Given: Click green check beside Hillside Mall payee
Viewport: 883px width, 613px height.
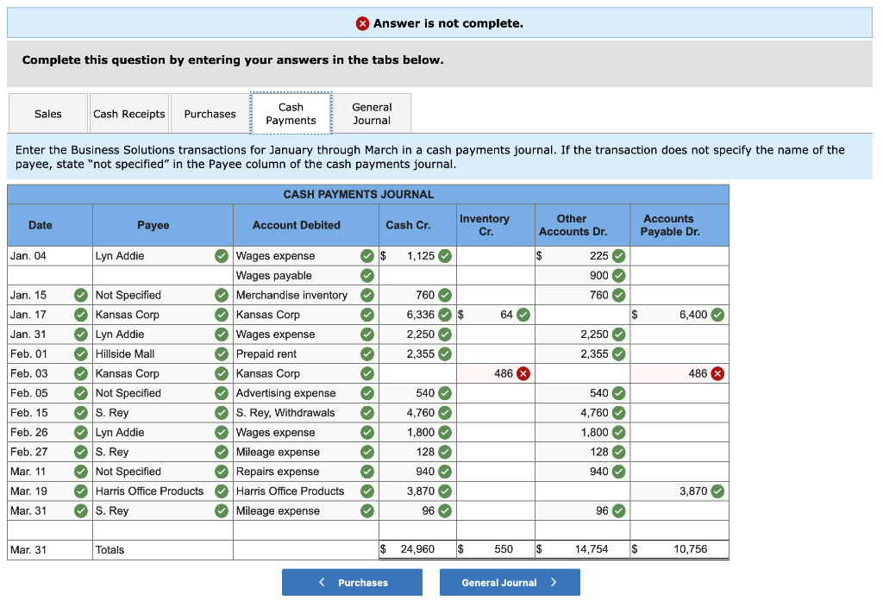Looking at the screenshot, I should click(x=222, y=354).
